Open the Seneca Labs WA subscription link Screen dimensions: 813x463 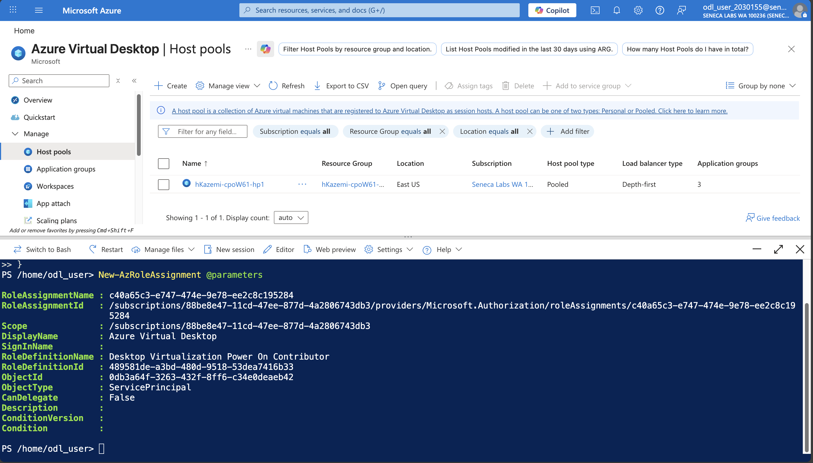click(502, 184)
